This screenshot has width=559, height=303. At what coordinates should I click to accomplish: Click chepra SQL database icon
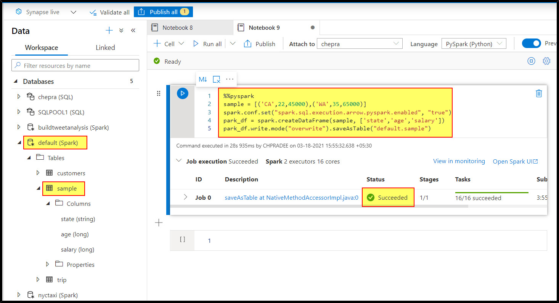pyautogui.click(x=31, y=96)
